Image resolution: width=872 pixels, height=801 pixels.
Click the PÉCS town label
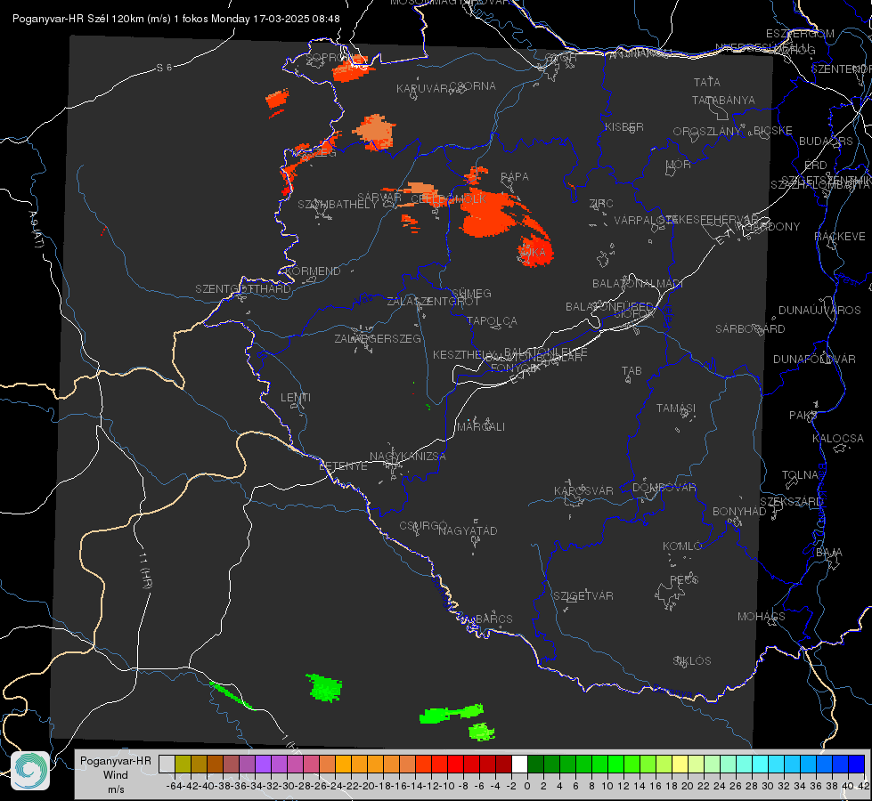[x=683, y=579]
